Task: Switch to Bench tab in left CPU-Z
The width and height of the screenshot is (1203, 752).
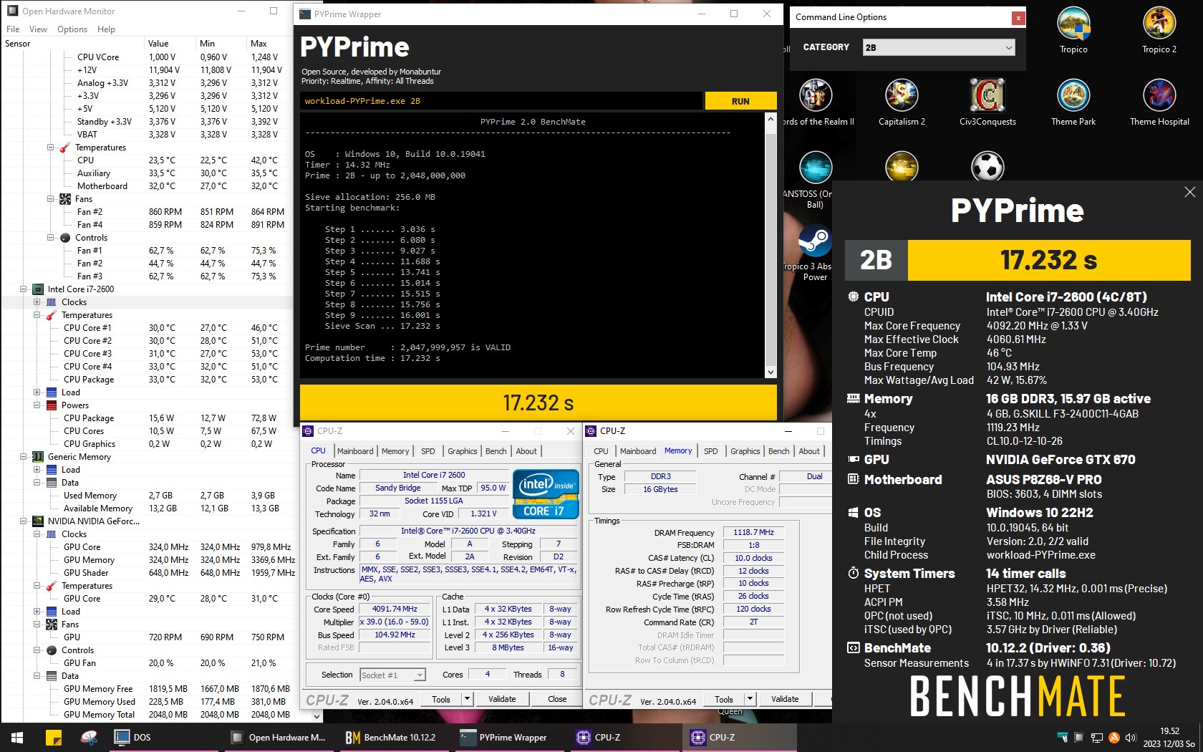Action: 496,451
